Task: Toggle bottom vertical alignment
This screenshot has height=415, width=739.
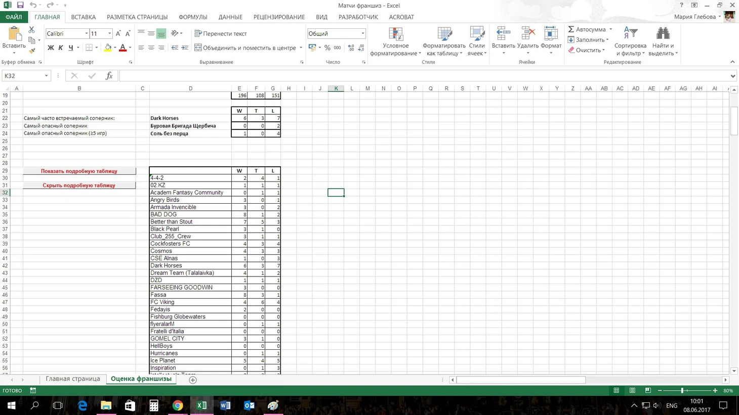Action: (x=161, y=33)
